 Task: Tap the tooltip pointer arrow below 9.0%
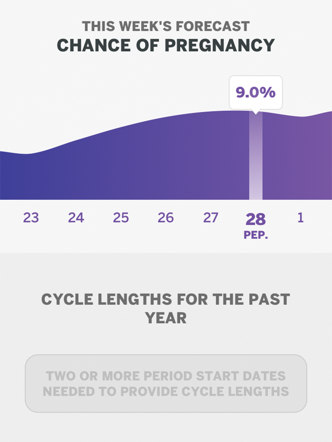click(x=256, y=112)
